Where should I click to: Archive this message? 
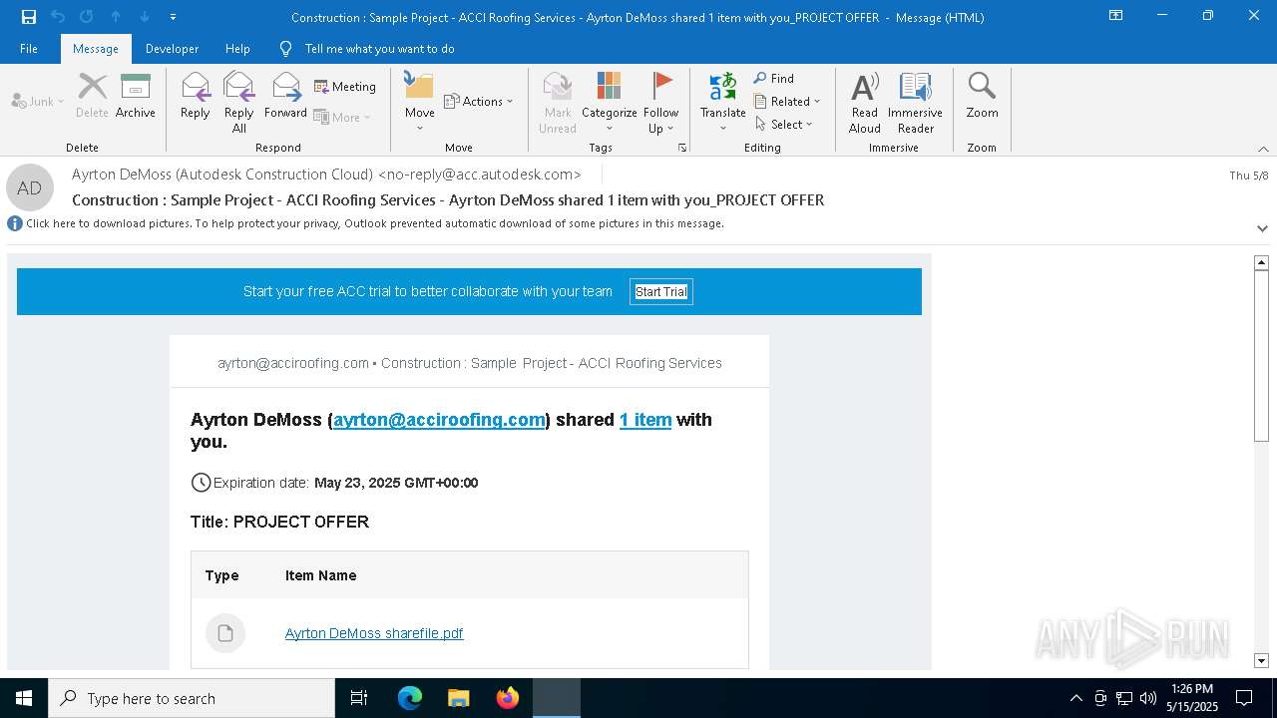point(136,98)
